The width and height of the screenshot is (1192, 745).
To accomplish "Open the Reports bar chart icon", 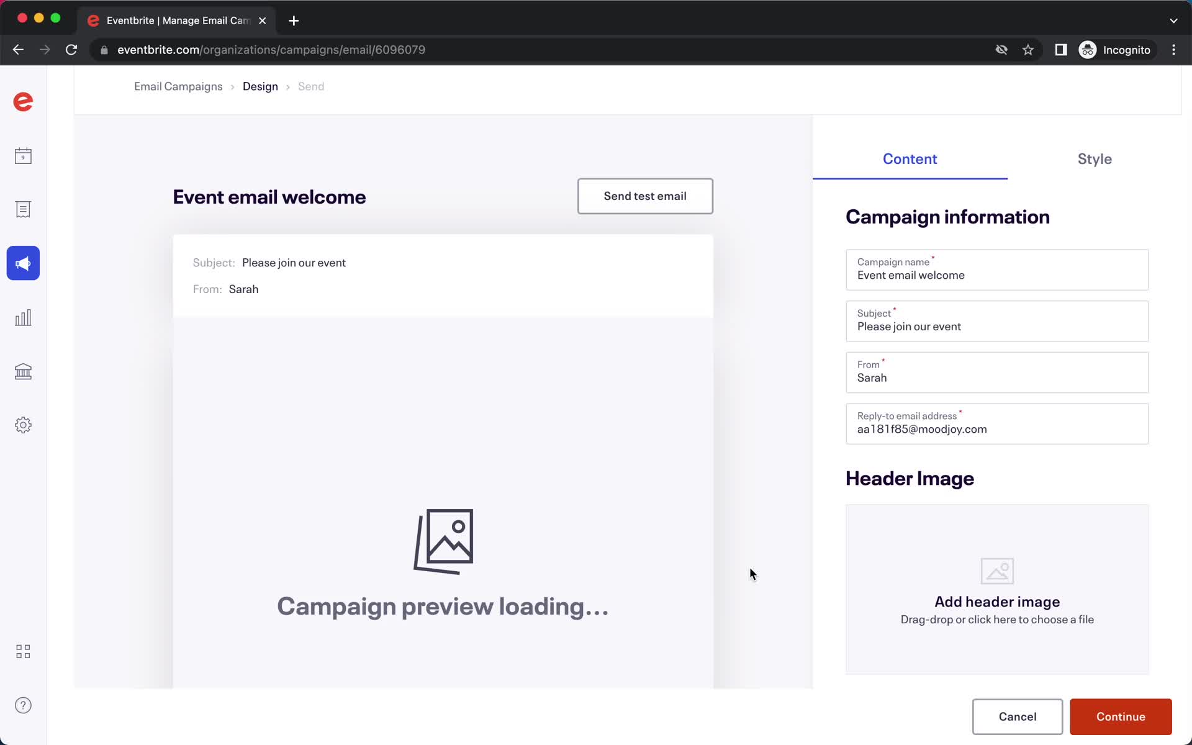I will click(x=23, y=317).
